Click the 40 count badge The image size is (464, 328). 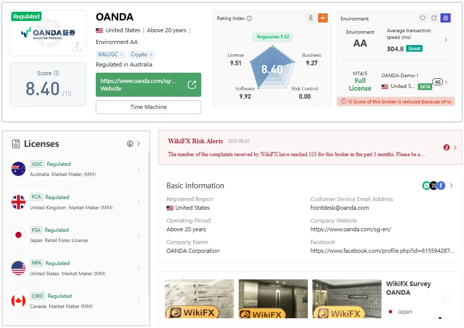(x=438, y=82)
